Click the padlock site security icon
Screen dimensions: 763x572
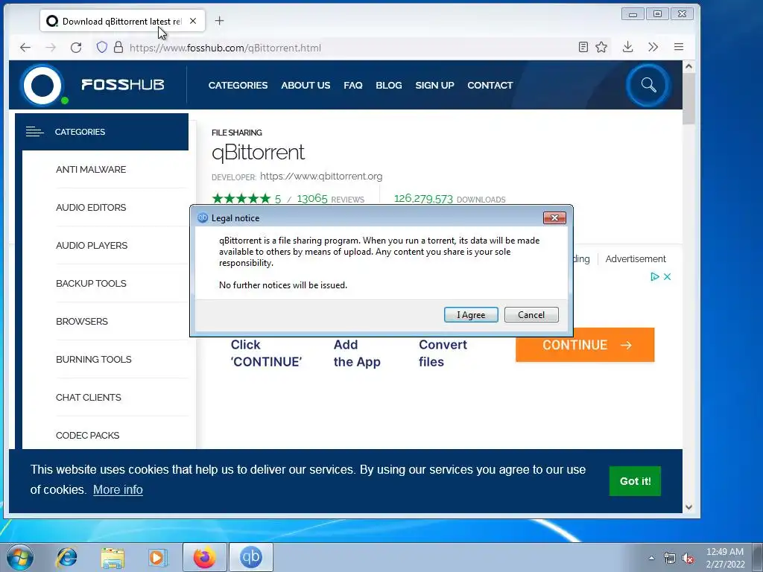(118, 47)
